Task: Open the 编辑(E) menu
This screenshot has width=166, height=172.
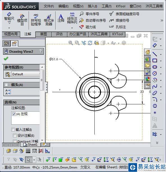Action: pos(63,6)
